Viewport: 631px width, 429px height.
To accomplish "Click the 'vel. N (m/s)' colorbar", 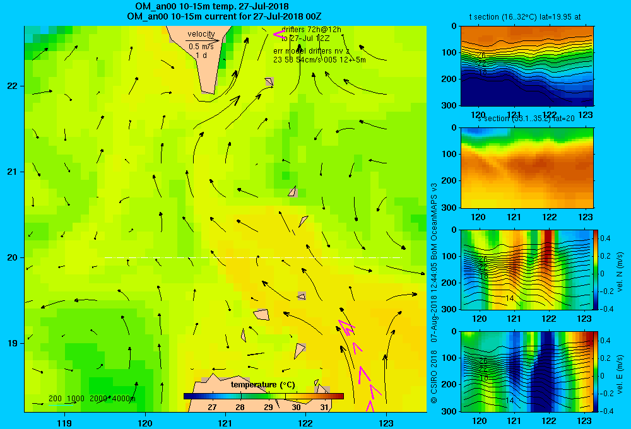I will [596, 269].
